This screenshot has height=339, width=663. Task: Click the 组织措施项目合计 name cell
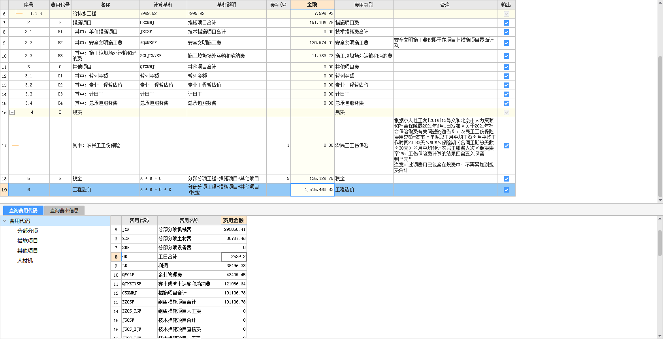click(189, 302)
